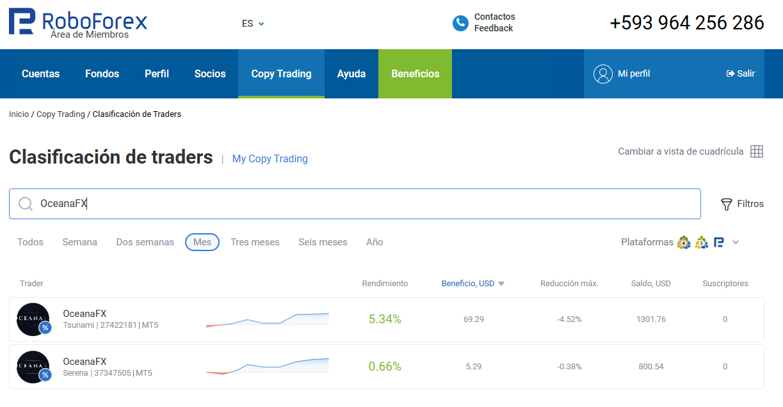Open OceanaFX Serena trader name
The width and height of the screenshot is (783, 407).
click(x=85, y=362)
